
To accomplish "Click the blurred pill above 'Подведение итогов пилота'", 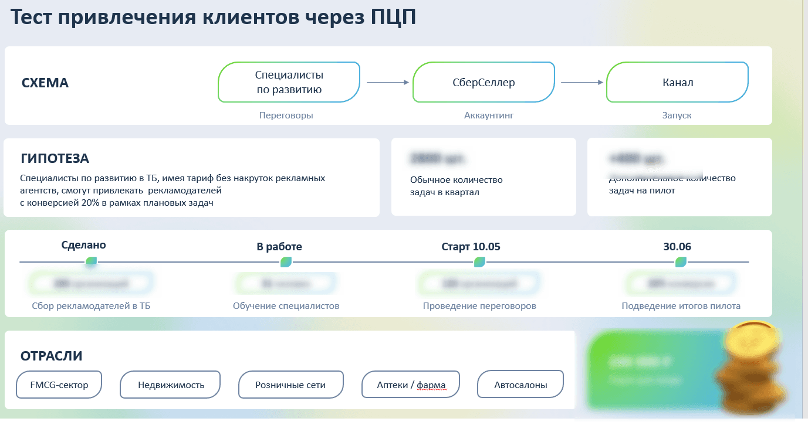I will (681, 284).
